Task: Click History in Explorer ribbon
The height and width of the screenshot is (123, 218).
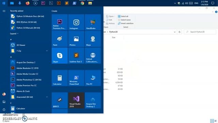Action: point(110,24)
